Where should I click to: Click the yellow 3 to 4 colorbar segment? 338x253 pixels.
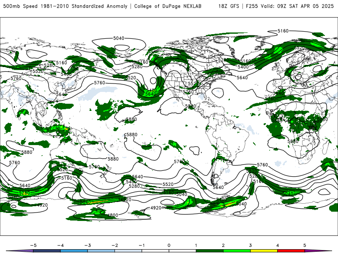click(264, 251)
